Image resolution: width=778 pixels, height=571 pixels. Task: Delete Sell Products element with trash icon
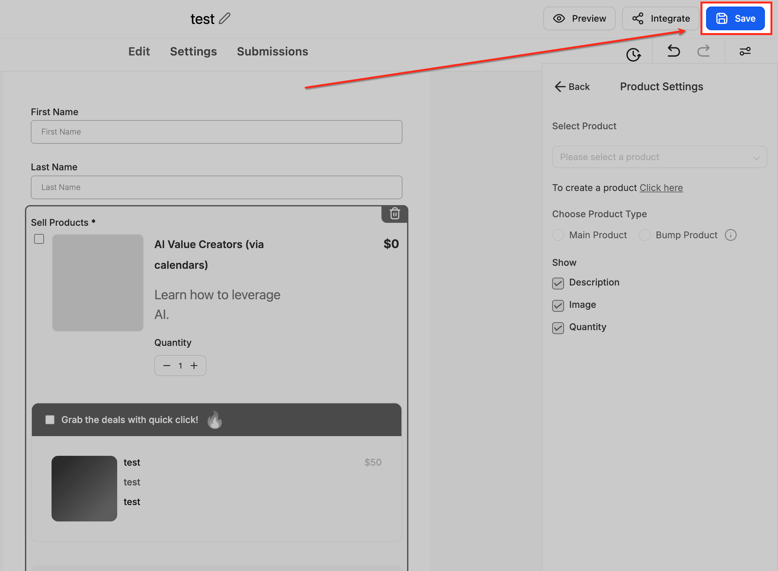395,214
